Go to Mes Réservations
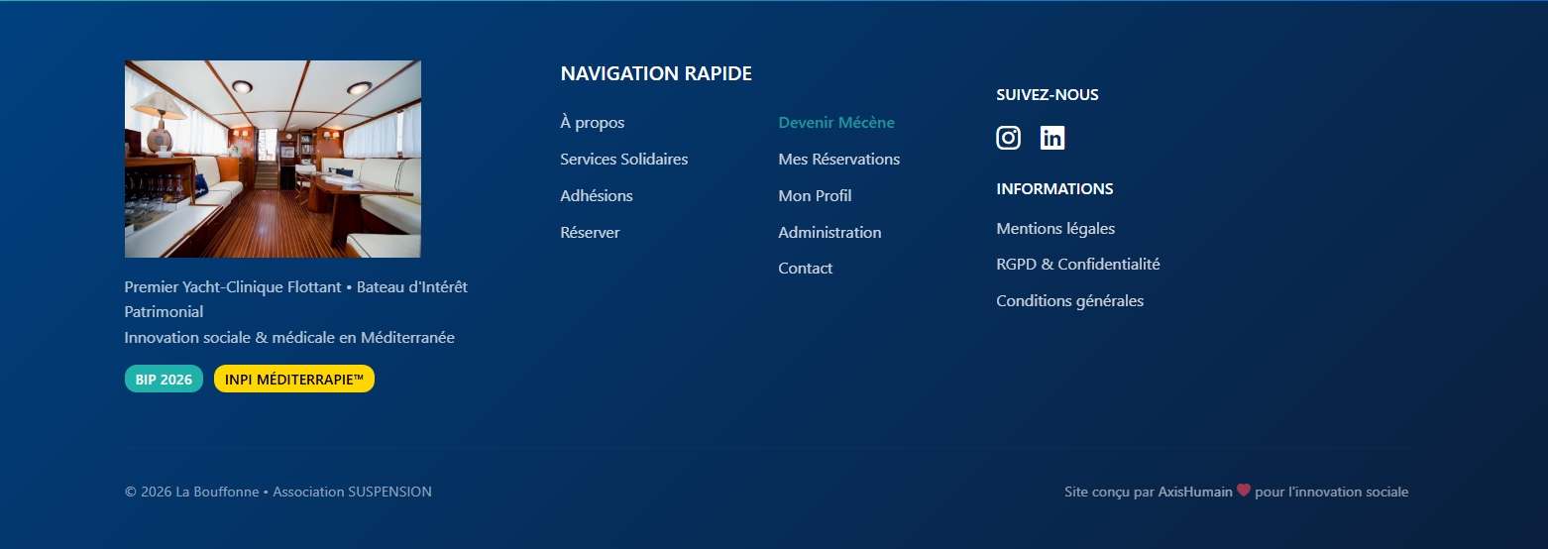Screen dimensions: 1548x549 (x=839, y=160)
